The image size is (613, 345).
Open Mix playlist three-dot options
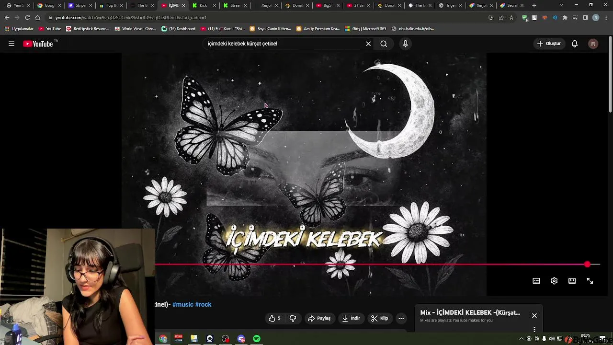pos(534,329)
